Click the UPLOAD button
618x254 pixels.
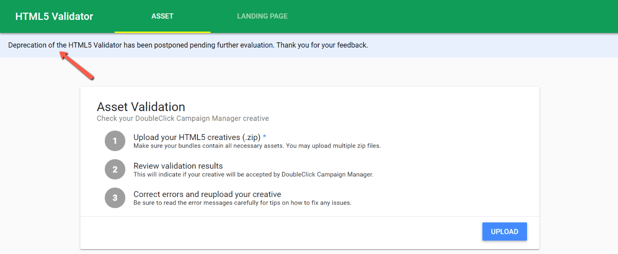pos(504,231)
